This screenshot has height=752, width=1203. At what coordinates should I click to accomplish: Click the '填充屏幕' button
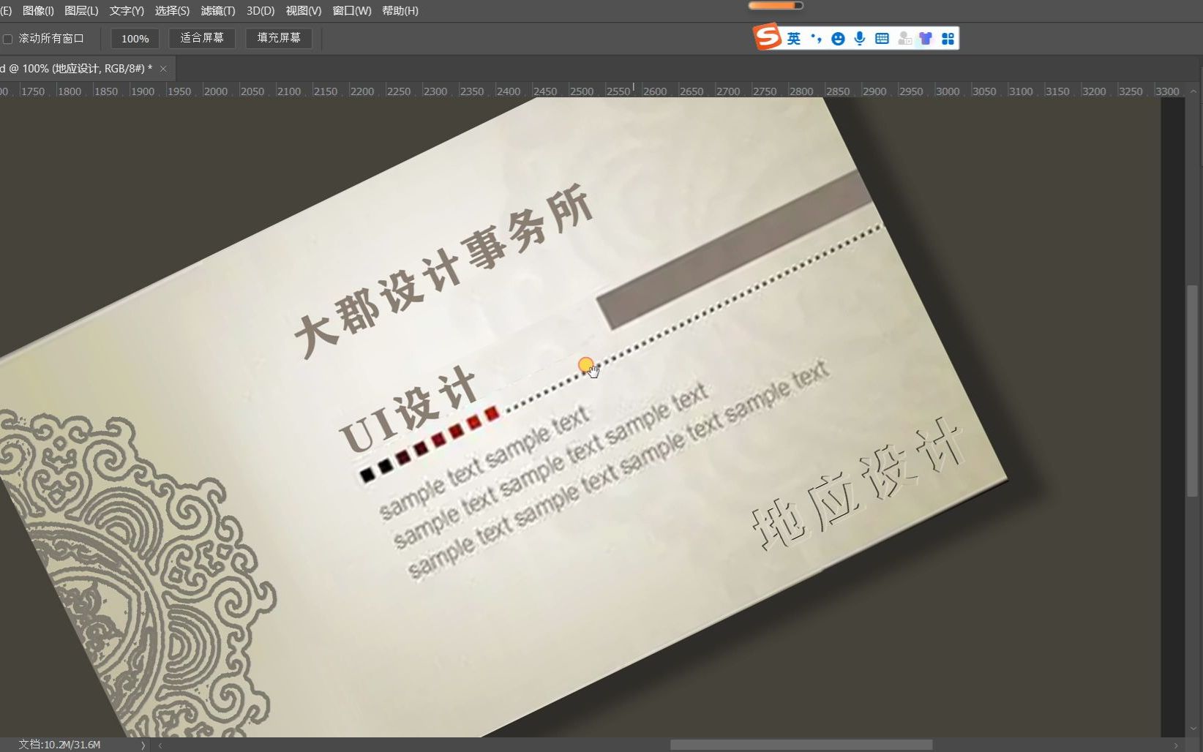point(279,38)
